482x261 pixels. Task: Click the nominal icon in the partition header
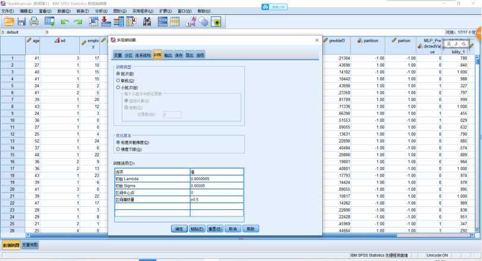tap(360, 40)
